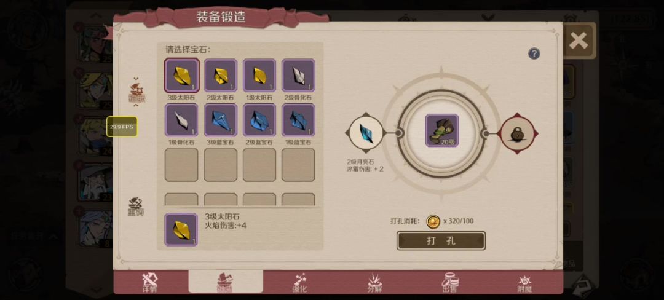Screen dimensions: 664x300
Task: Choose the 3级蓝宝石 gem
Action: (x=221, y=120)
